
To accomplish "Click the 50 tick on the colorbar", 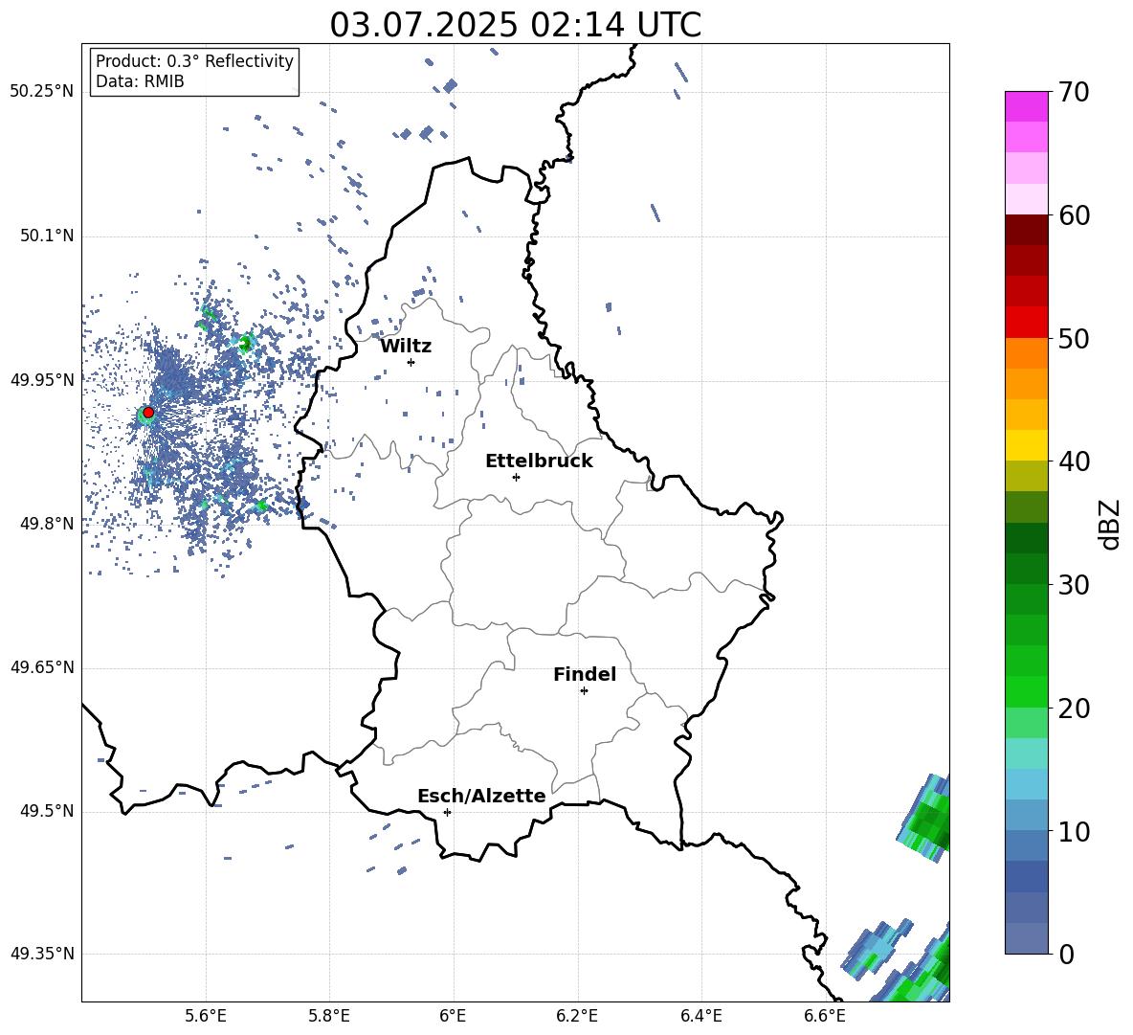I will (1074, 338).
